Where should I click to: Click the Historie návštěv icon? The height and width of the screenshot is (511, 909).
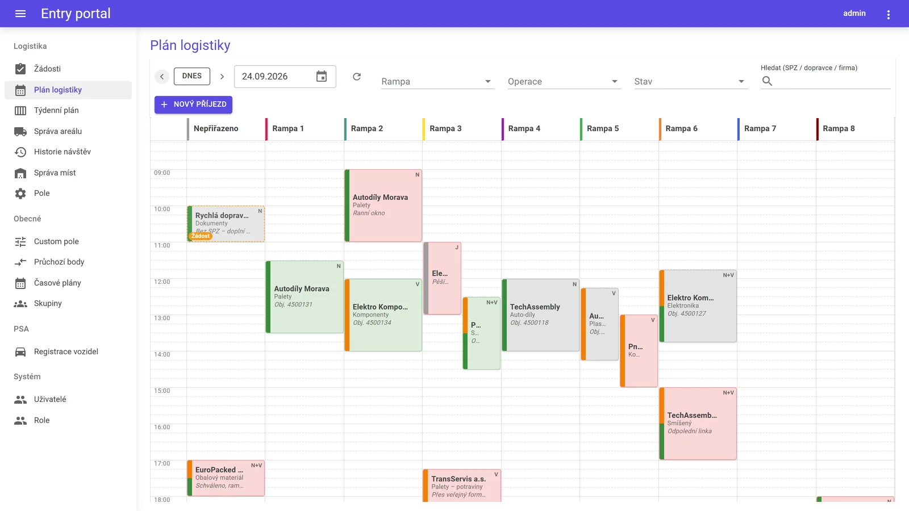tap(20, 152)
